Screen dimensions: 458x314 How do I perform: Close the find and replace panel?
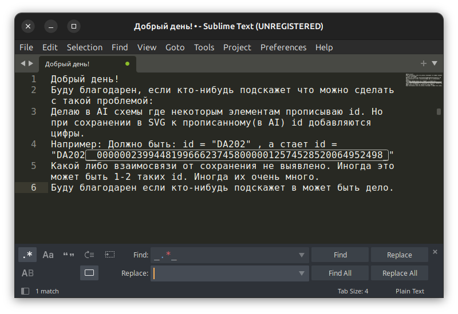[x=435, y=252]
